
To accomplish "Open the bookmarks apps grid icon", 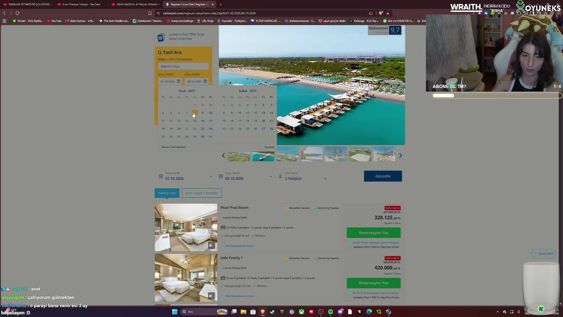I will click(x=4, y=21).
